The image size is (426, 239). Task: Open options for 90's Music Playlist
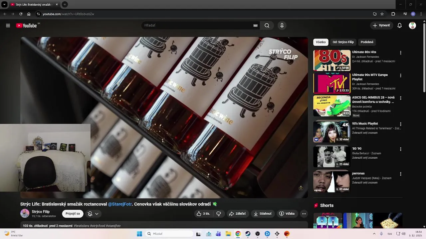tap(400, 124)
